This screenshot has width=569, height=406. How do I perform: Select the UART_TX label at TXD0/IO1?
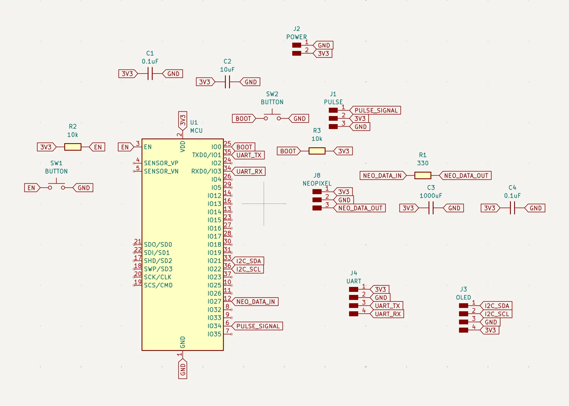coord(248,155)
